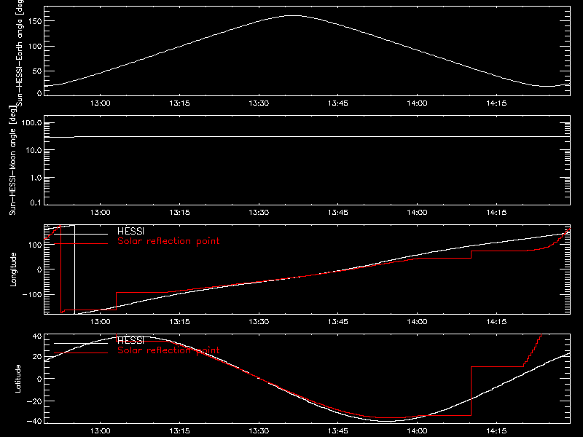Click "Solar reflection point" legend in Longitude plot
The width and height of the screenshot is (583, 437).
(x=168, y=241)
